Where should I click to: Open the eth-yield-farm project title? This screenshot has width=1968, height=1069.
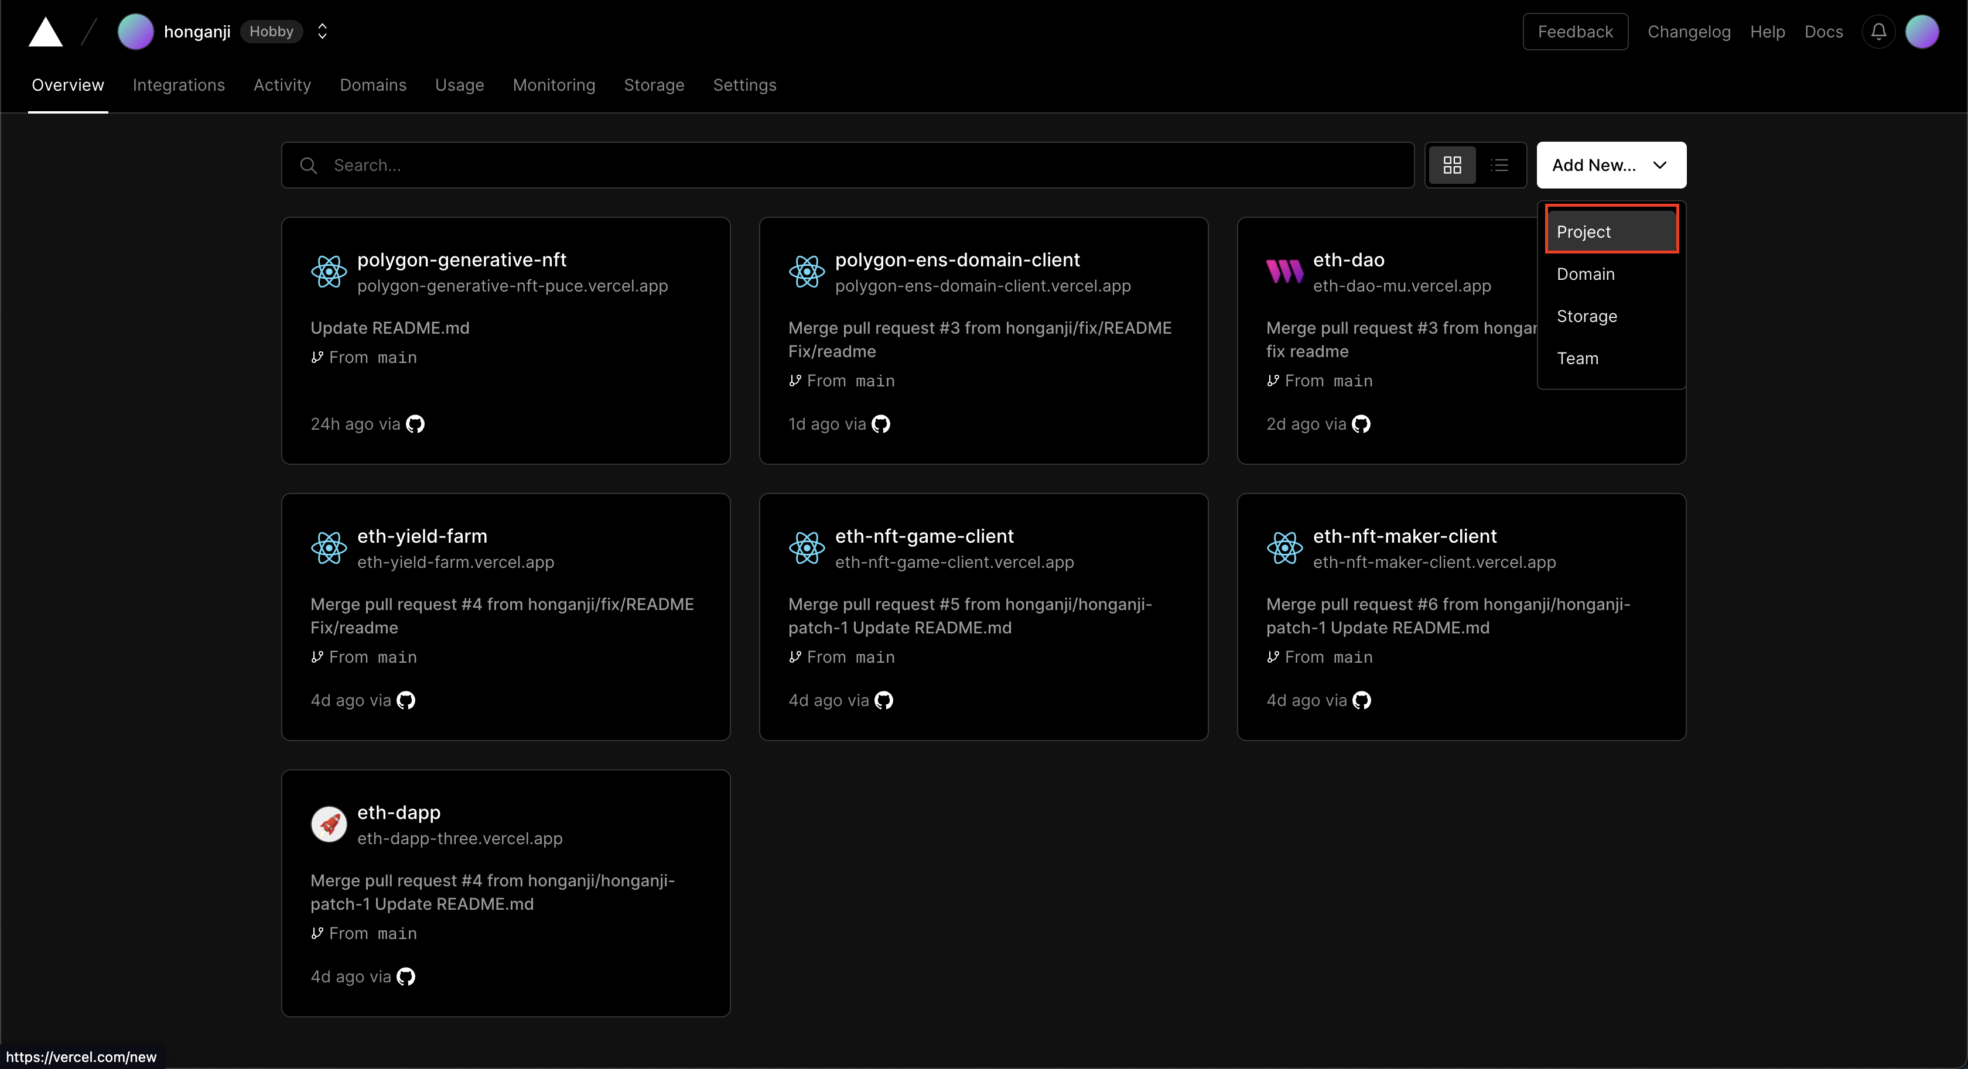click(x=422, y=536)
